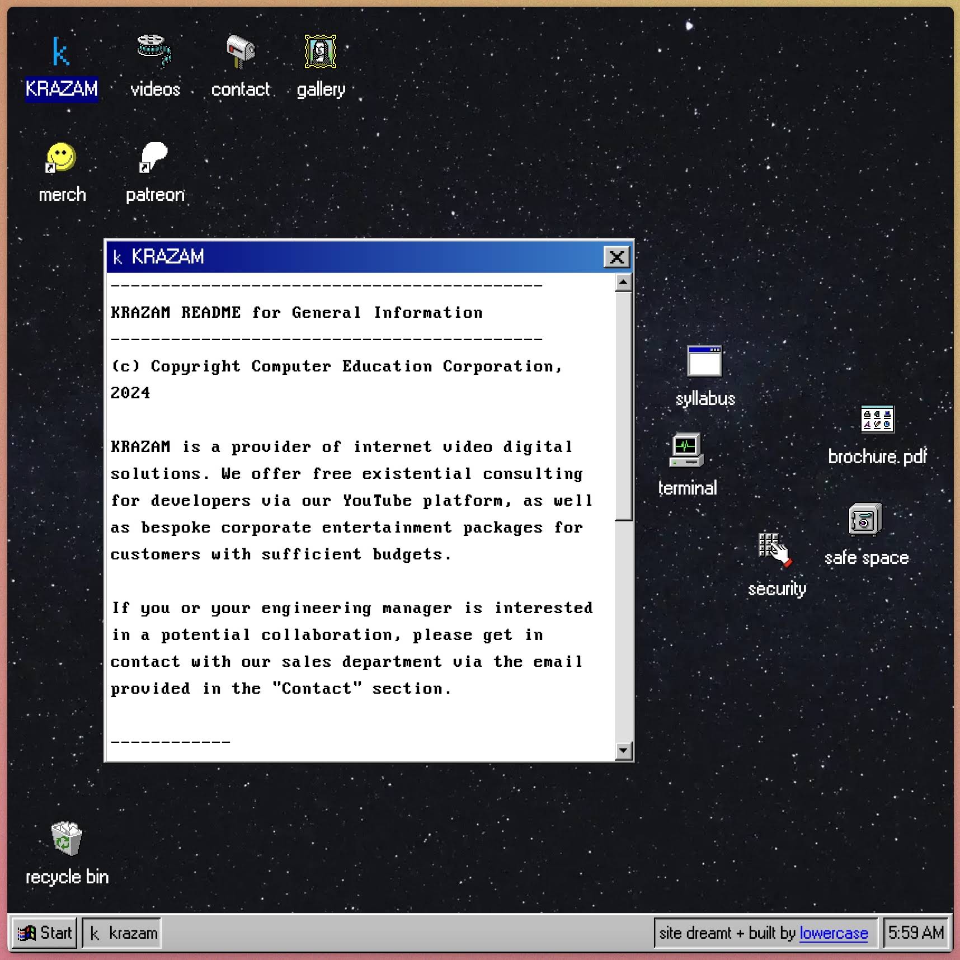Click the Start button in taskbar

pyautogui.click(x=45, y=933)
